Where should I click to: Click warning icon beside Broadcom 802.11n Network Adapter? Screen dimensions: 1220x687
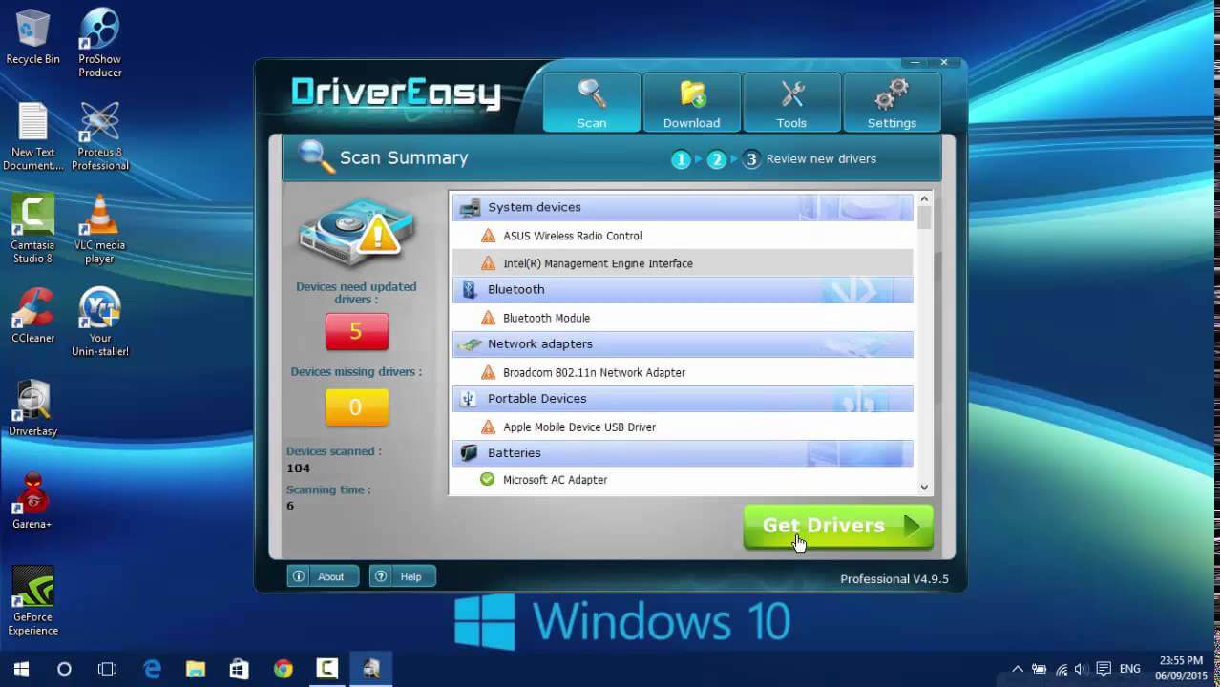coord(488,372)
